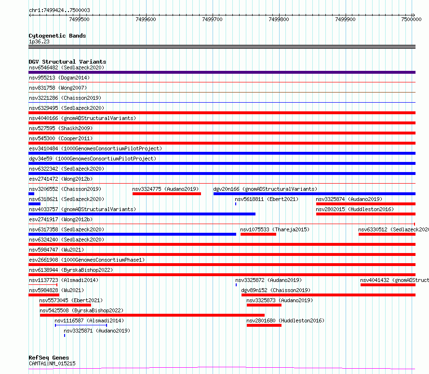
Task: Select the 1p36.23 band label
Action: (39, 41)
